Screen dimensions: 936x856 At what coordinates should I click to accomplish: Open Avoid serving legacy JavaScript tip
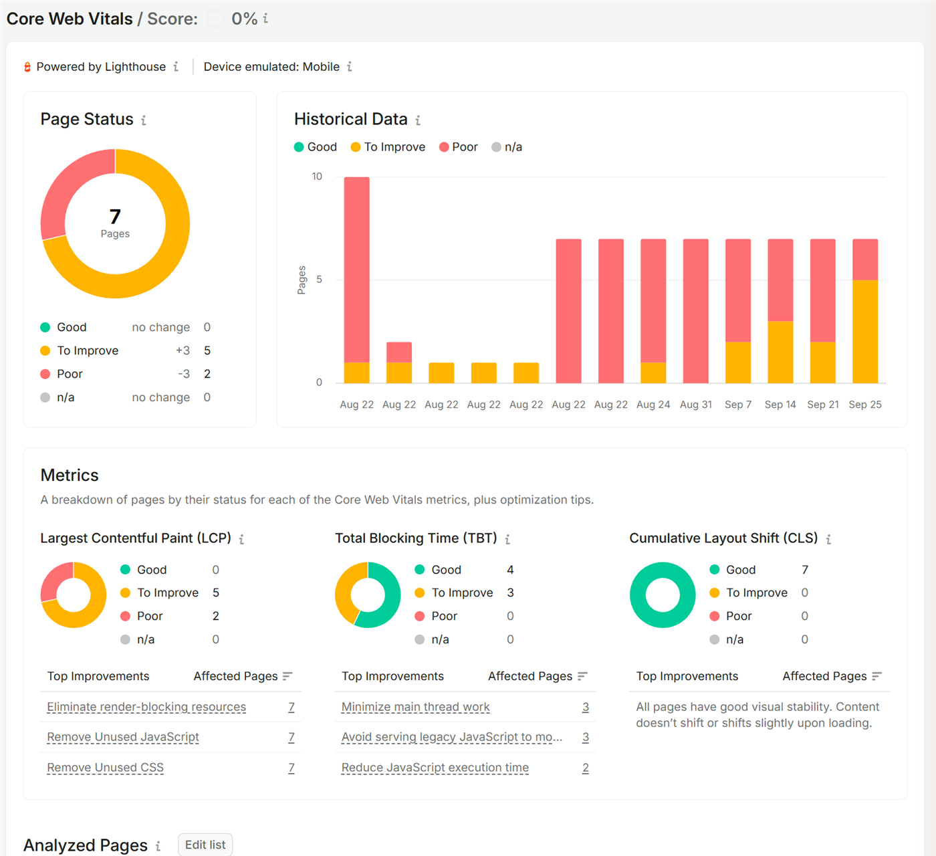point(452,737)
